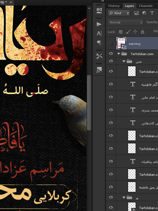Click the canvas scroll-up arrow
This screenshot has width=158, height=211.
tap(89, 8)
